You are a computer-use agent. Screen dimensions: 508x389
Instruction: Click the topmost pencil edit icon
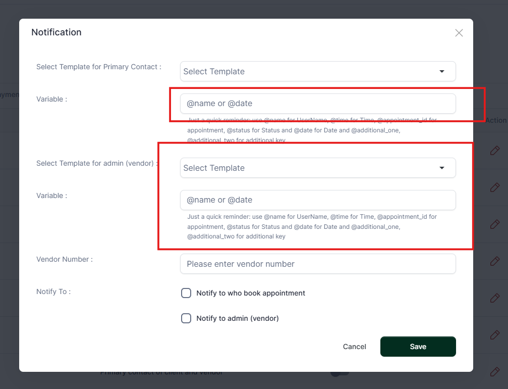coord(494,151)
